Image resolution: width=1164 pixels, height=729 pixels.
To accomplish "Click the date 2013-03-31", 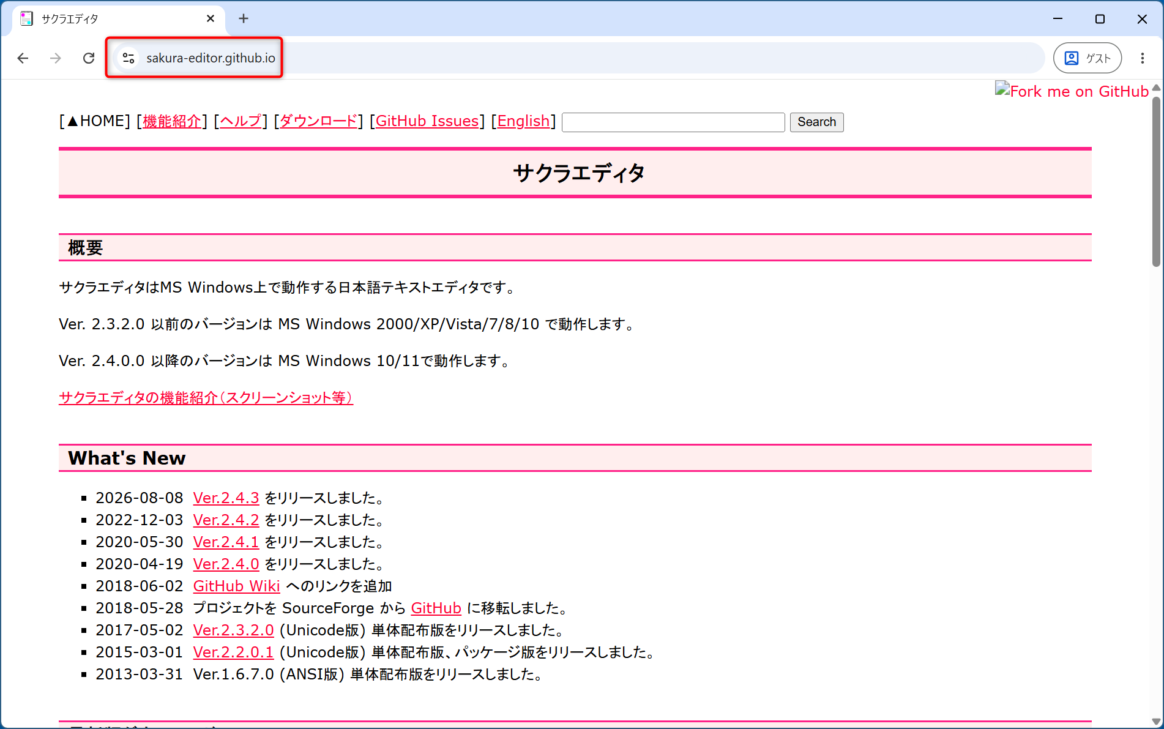I will (x=140, y=675).
